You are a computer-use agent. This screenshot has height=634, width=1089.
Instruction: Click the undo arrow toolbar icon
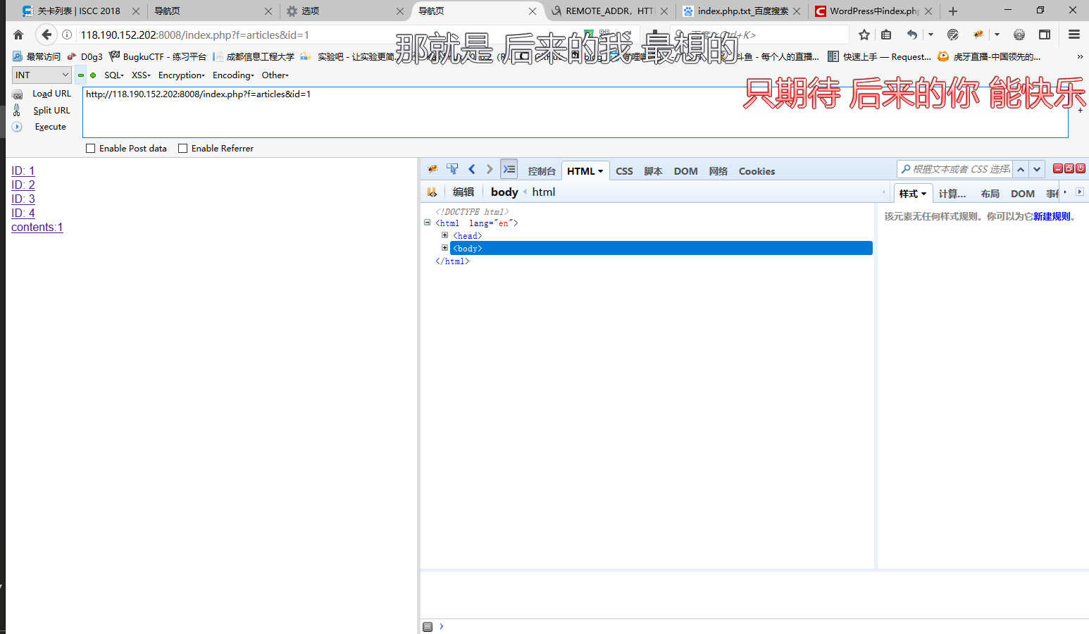(x=912, y=35)
